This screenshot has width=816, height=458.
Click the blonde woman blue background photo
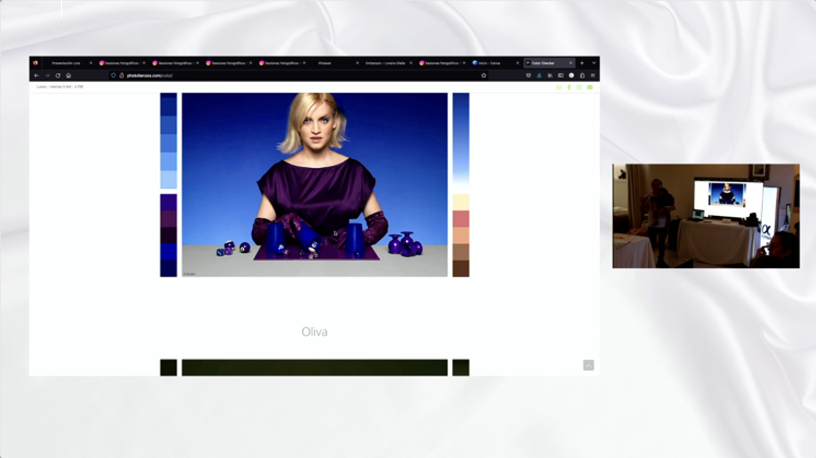coord(315,185)
